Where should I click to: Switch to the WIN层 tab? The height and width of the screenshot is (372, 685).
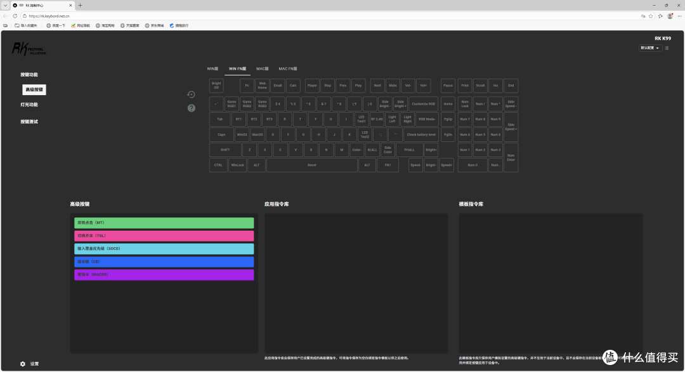[212, 68]
